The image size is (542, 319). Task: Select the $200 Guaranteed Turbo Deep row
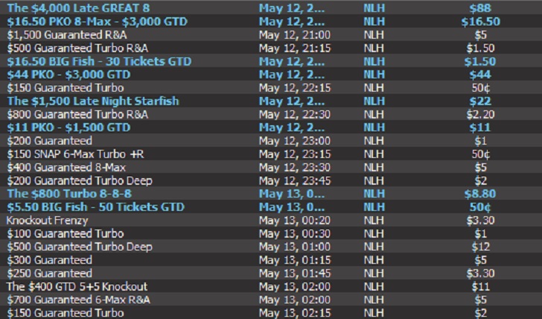pyautogui.click(x=271, y=180)
